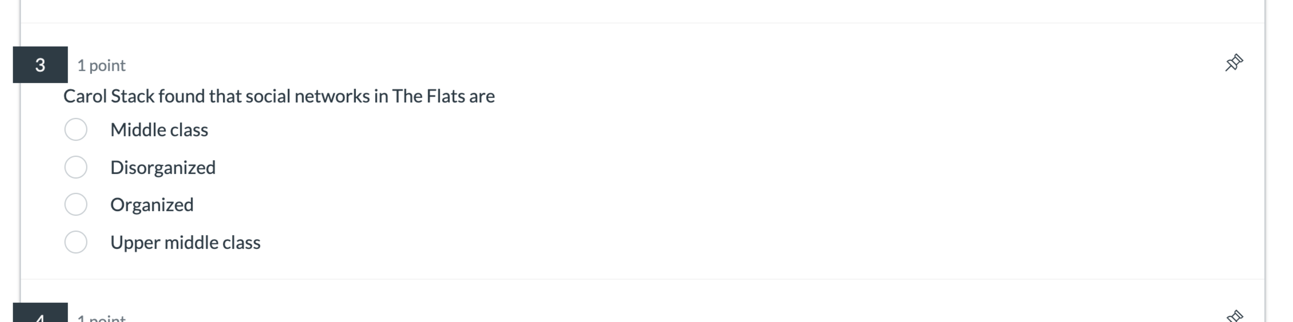Click the 1 point label on question 3
This screenshot has height=322, width=1293.
tap(101, 65)
